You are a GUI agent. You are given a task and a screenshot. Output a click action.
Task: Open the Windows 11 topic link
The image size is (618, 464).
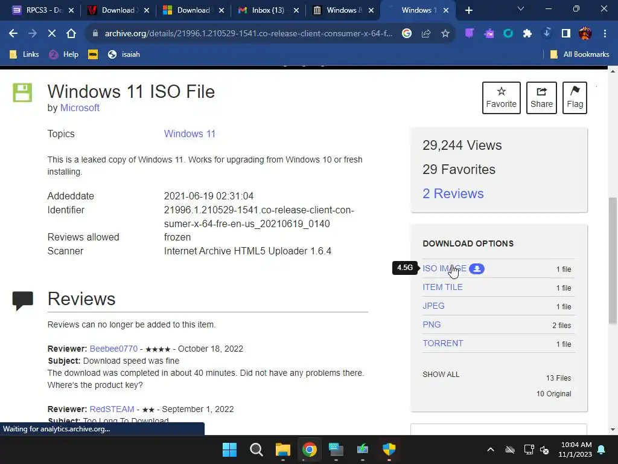(x=190, y=134)
